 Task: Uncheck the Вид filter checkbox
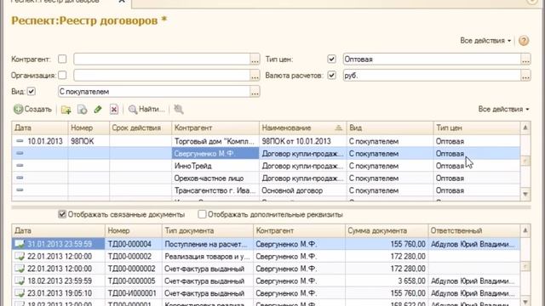point(32,91)
